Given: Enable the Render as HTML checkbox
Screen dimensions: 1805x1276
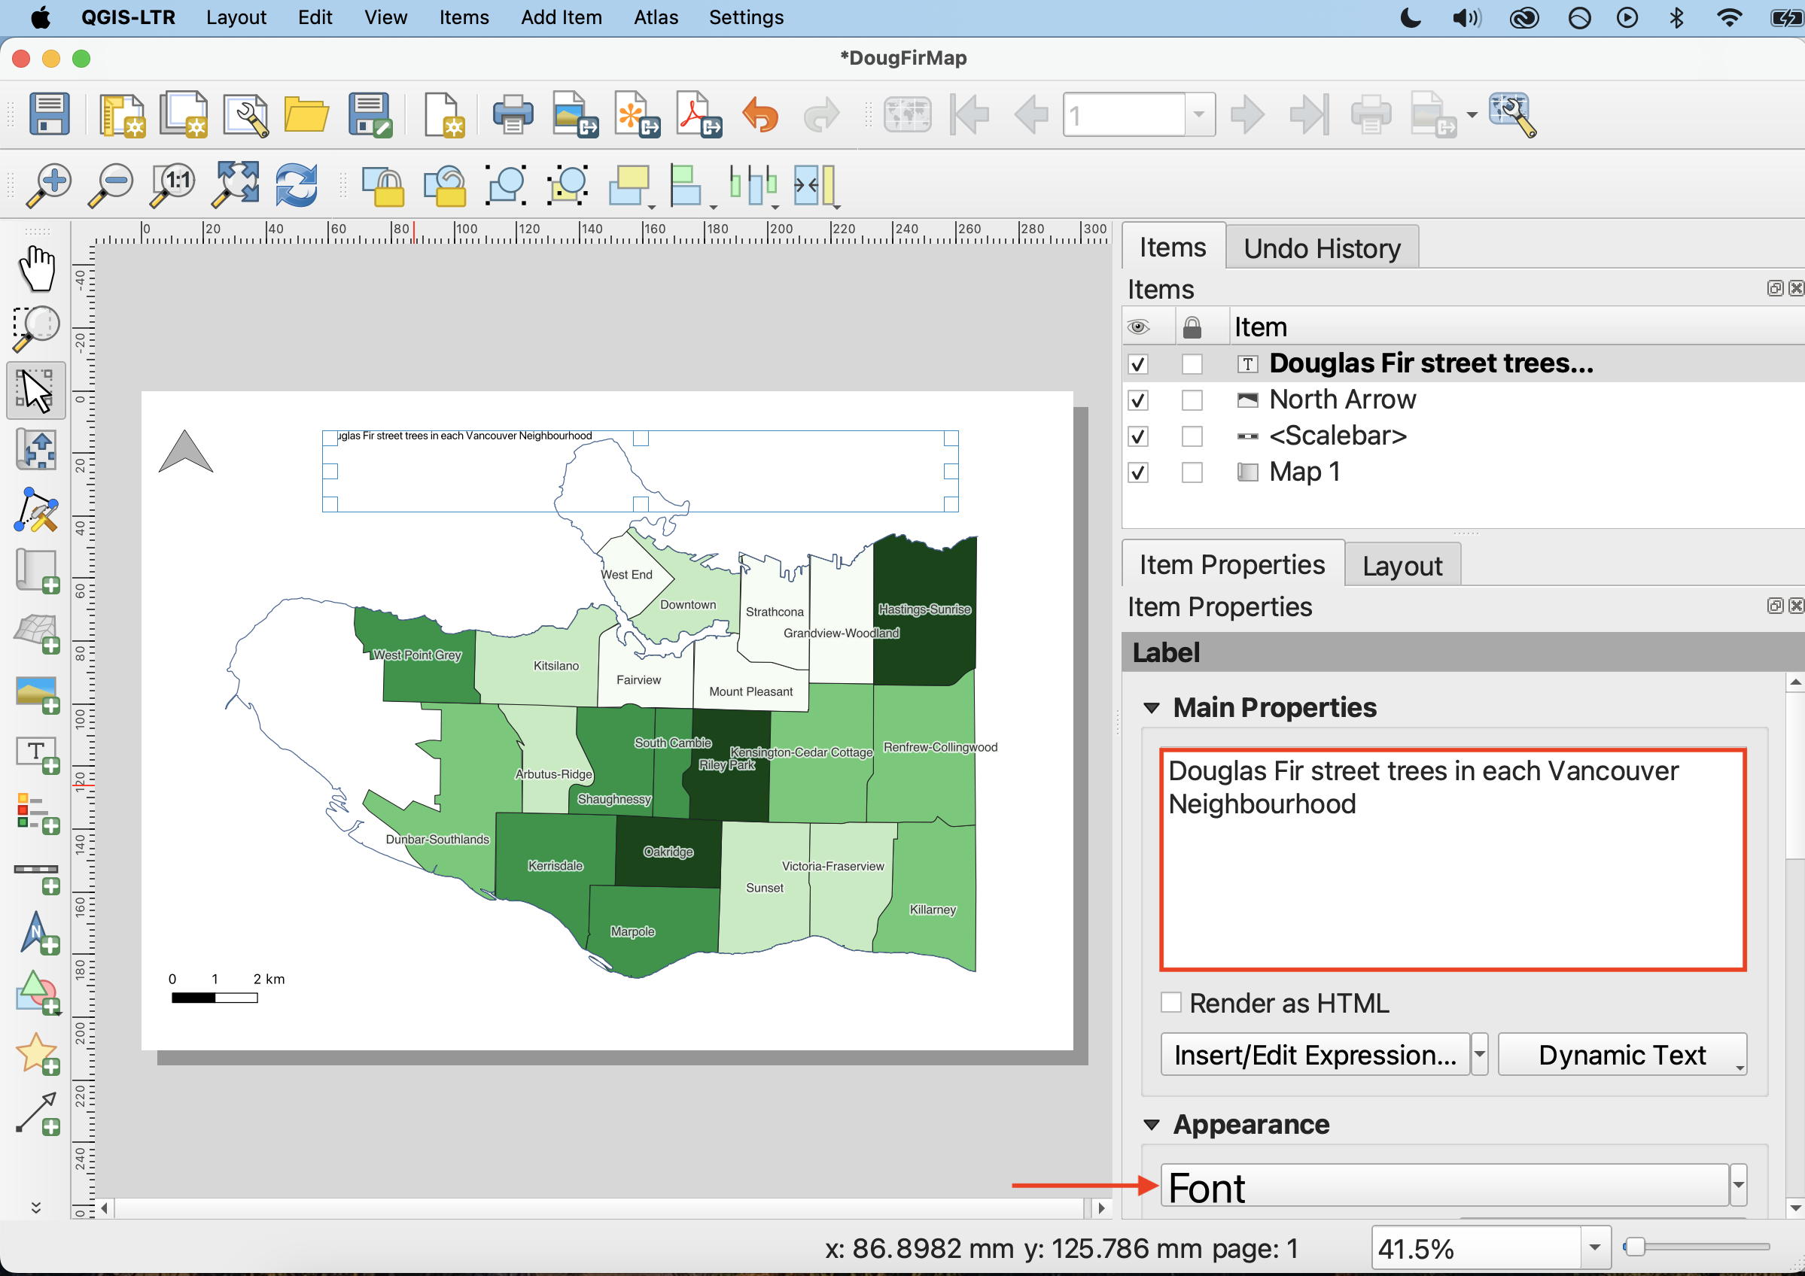Looking at the screenshot, I should pyautogui.click(x=1170, y=1003).
